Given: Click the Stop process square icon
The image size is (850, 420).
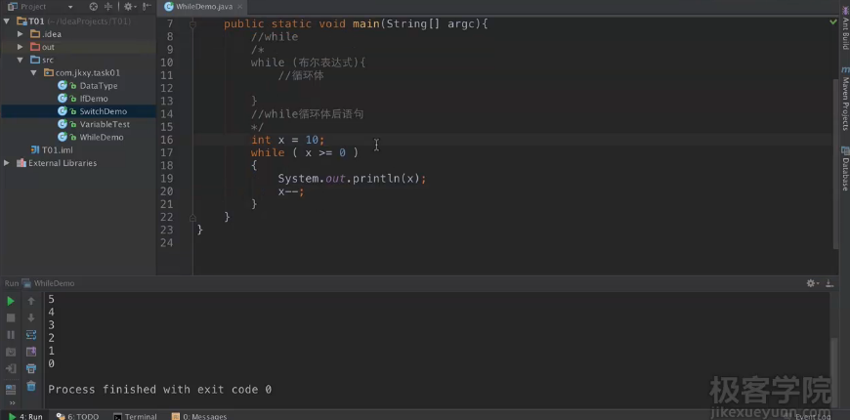Looking at the screenshot, I should 11,317.
